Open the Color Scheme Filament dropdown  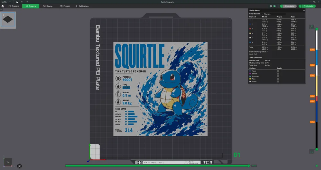coord(273,14)
